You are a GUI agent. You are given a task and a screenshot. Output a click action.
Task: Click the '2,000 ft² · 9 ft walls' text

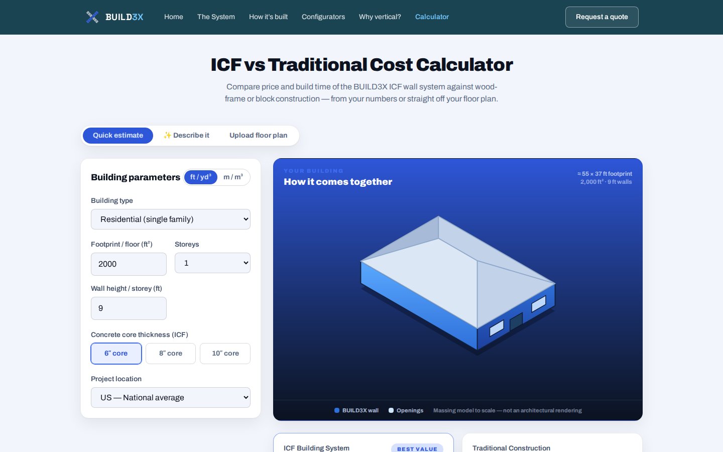(x=606, y=182)
